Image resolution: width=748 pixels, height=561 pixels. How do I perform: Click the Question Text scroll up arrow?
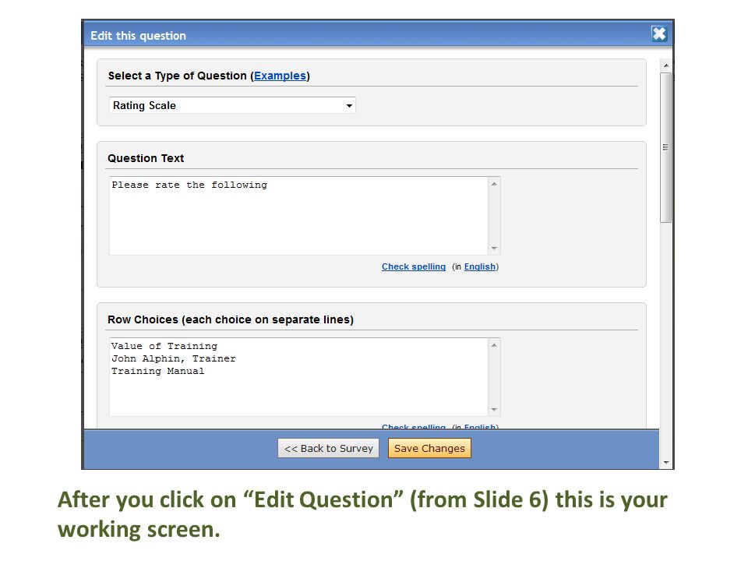coord(494,184)
